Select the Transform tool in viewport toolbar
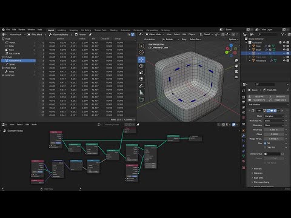The height and width of the screenshot is (218, 291). (x=141, y=79)
